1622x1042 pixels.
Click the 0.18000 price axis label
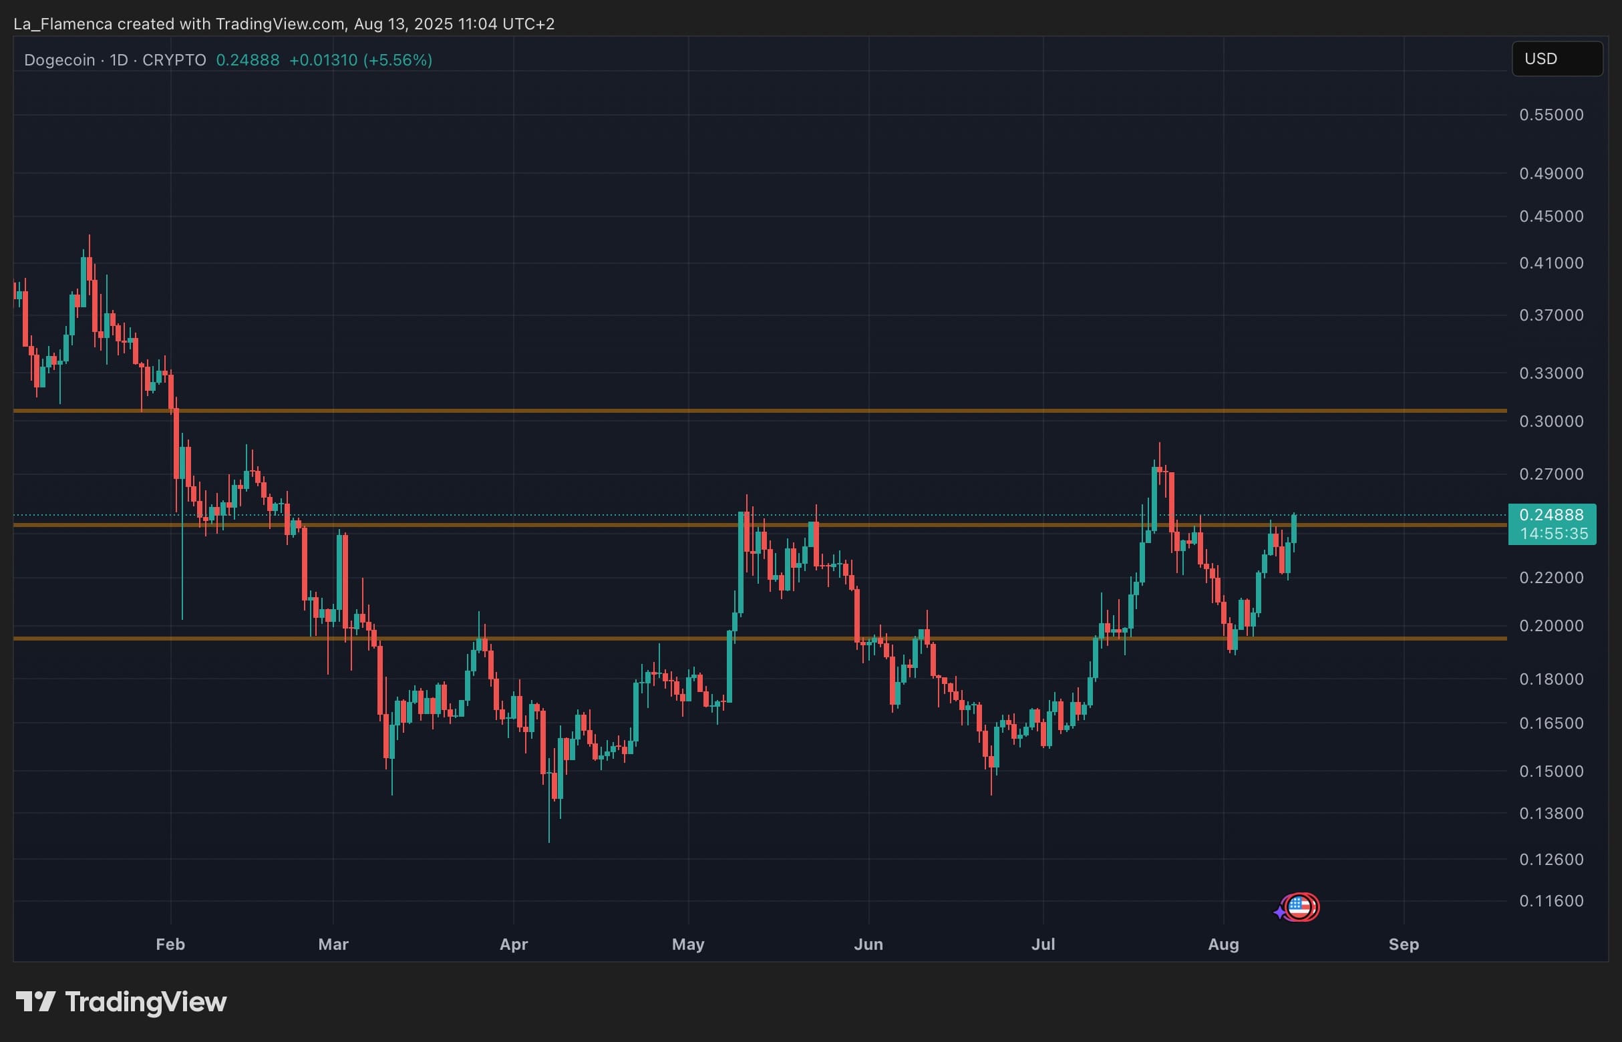1552,679
